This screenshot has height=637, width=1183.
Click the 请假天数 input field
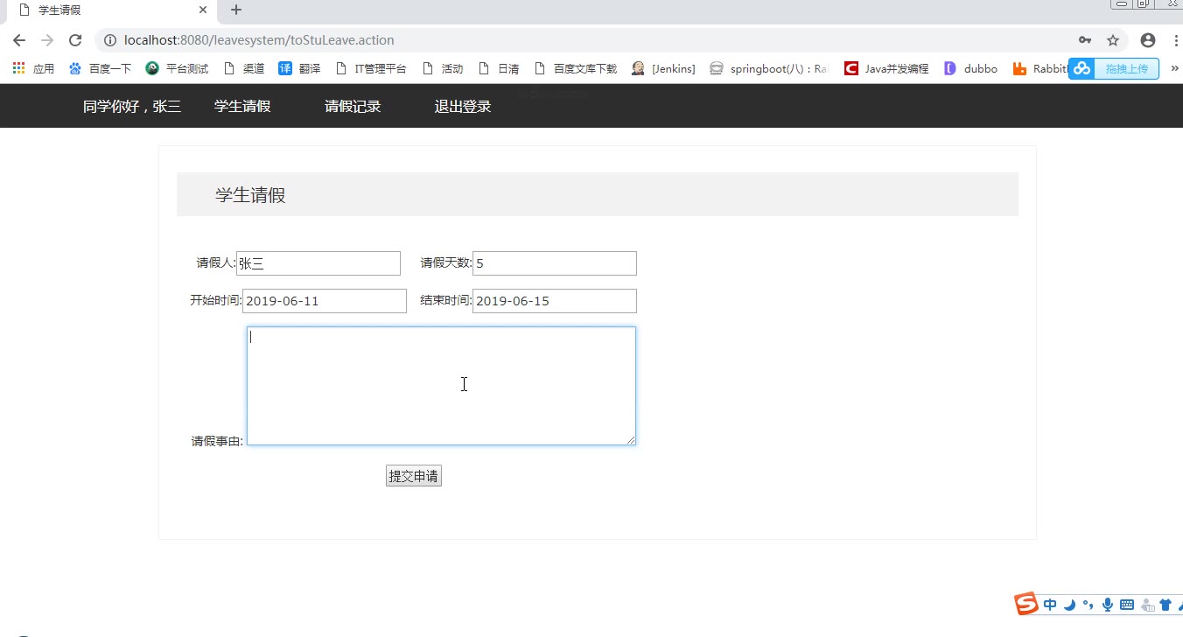(x=555, y=263)
